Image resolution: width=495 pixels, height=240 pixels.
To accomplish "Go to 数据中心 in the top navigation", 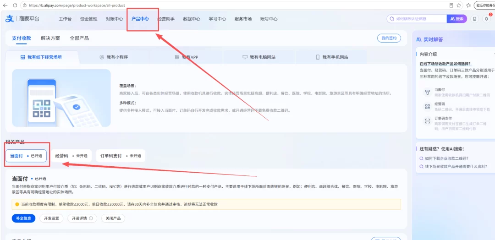I will [x=192, y=19].
